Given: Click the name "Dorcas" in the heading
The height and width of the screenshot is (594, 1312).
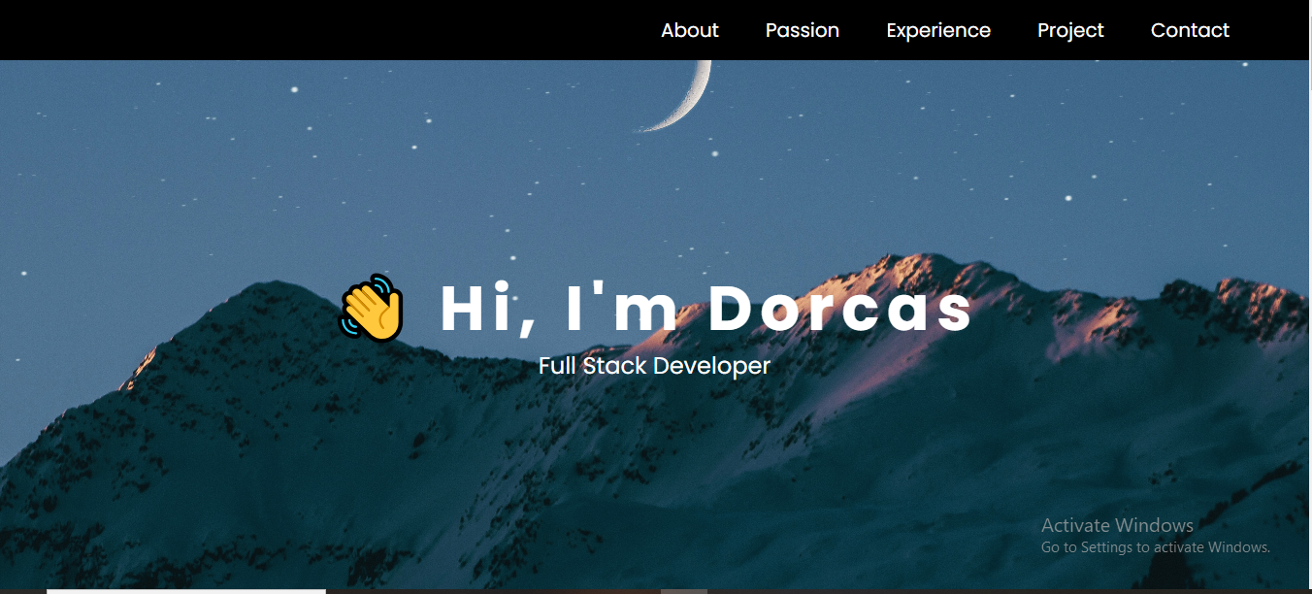Looking at the screenshot, I should [839, 309].
